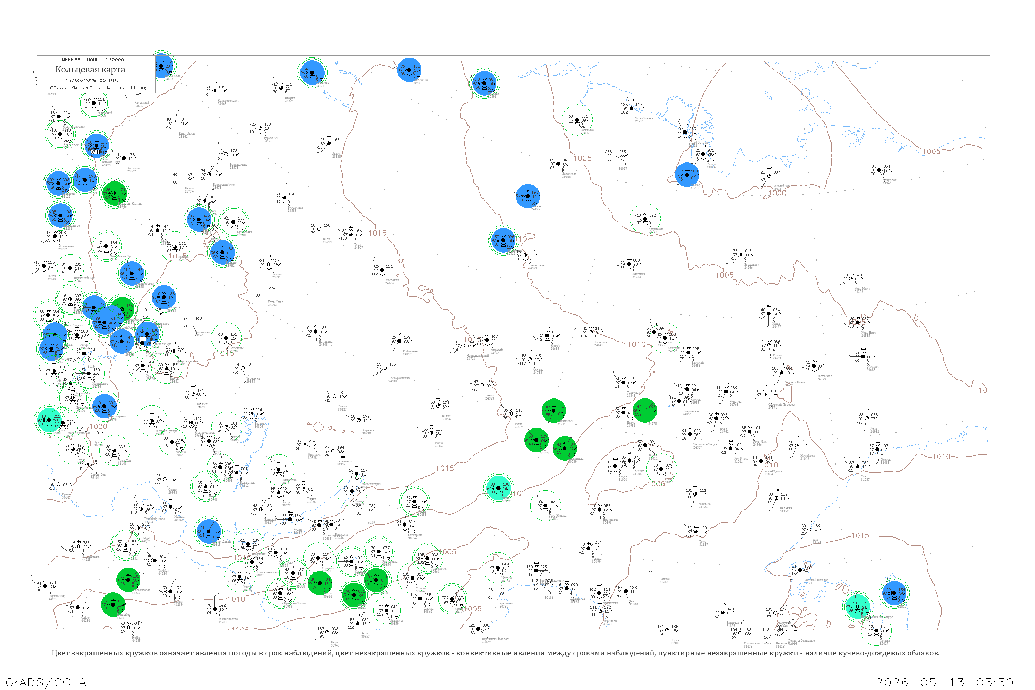The image size is (1035, 690).
Task: Click the 'Тура 24507' station label
Action: click(358, 246)
